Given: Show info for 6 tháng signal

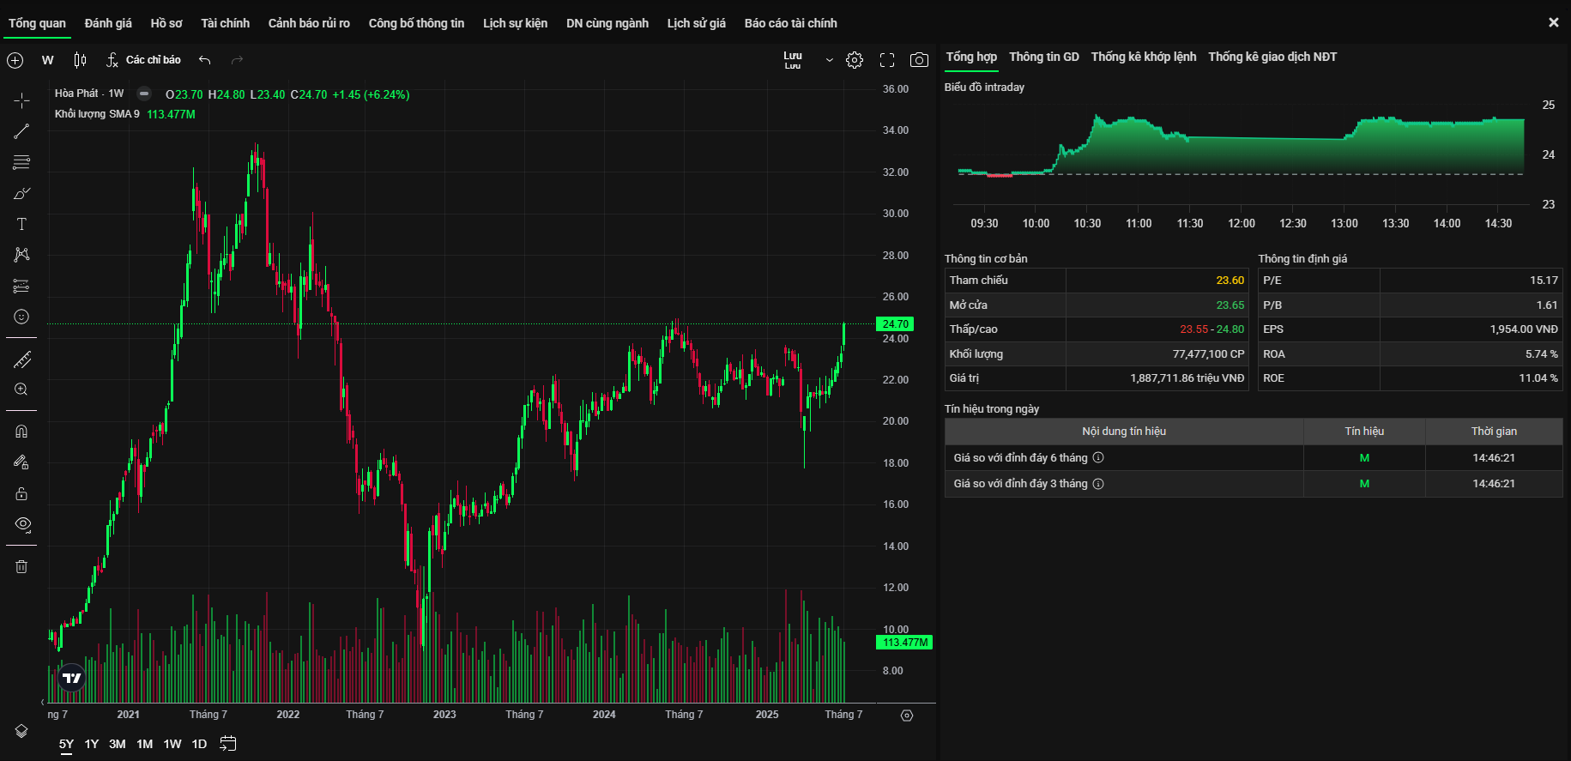Looking at the screenshot, I should coord(1098,458).
